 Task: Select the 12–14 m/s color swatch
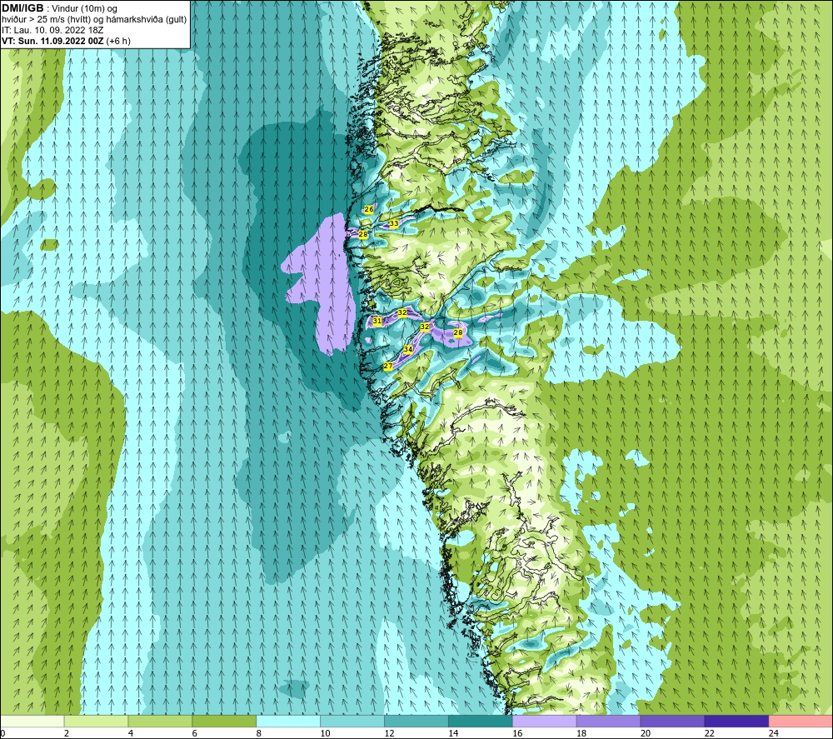click(416, 721)
